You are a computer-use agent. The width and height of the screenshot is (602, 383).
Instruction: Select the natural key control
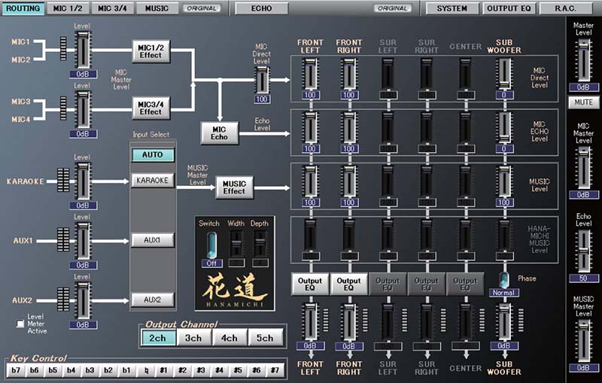click(x=146, y=370)
